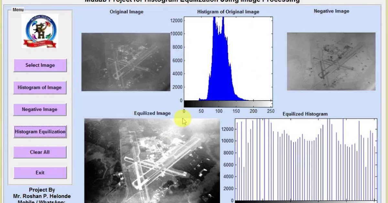Viewport: 388px width, 203px height.
Task: Click the main window title text
Action: tap(194, 1)
